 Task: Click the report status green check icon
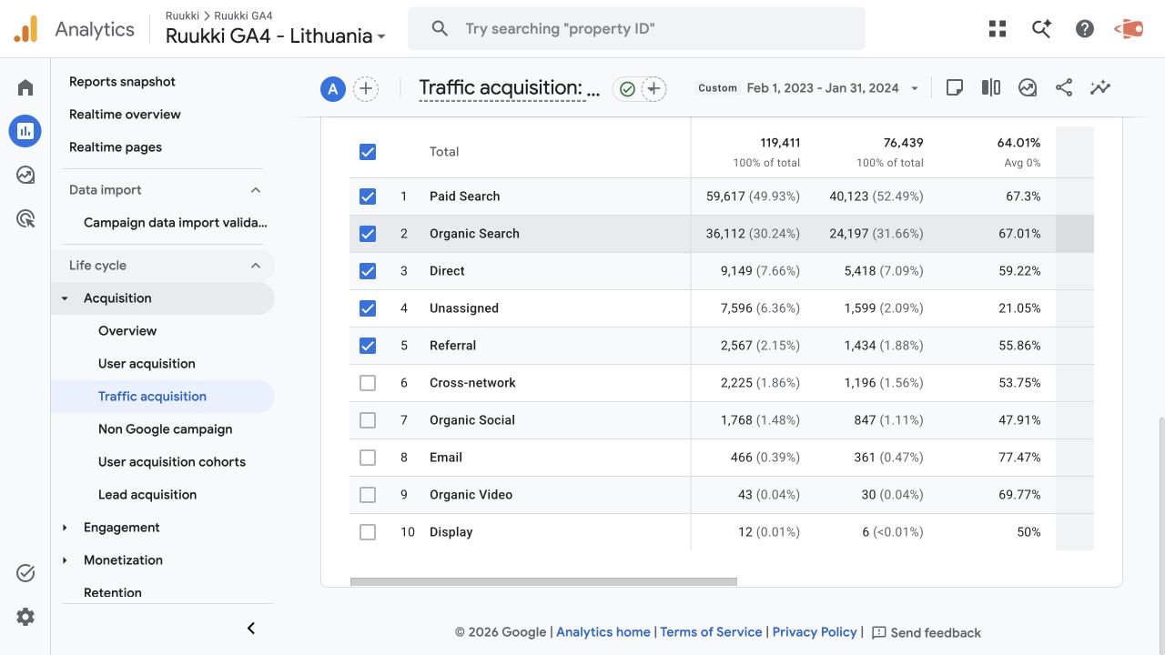coord(626,89)
